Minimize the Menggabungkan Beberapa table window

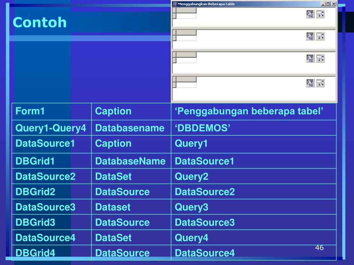[323, 4]
